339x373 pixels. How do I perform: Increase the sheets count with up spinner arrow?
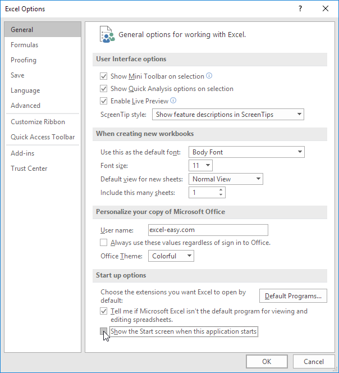[221, 190]
